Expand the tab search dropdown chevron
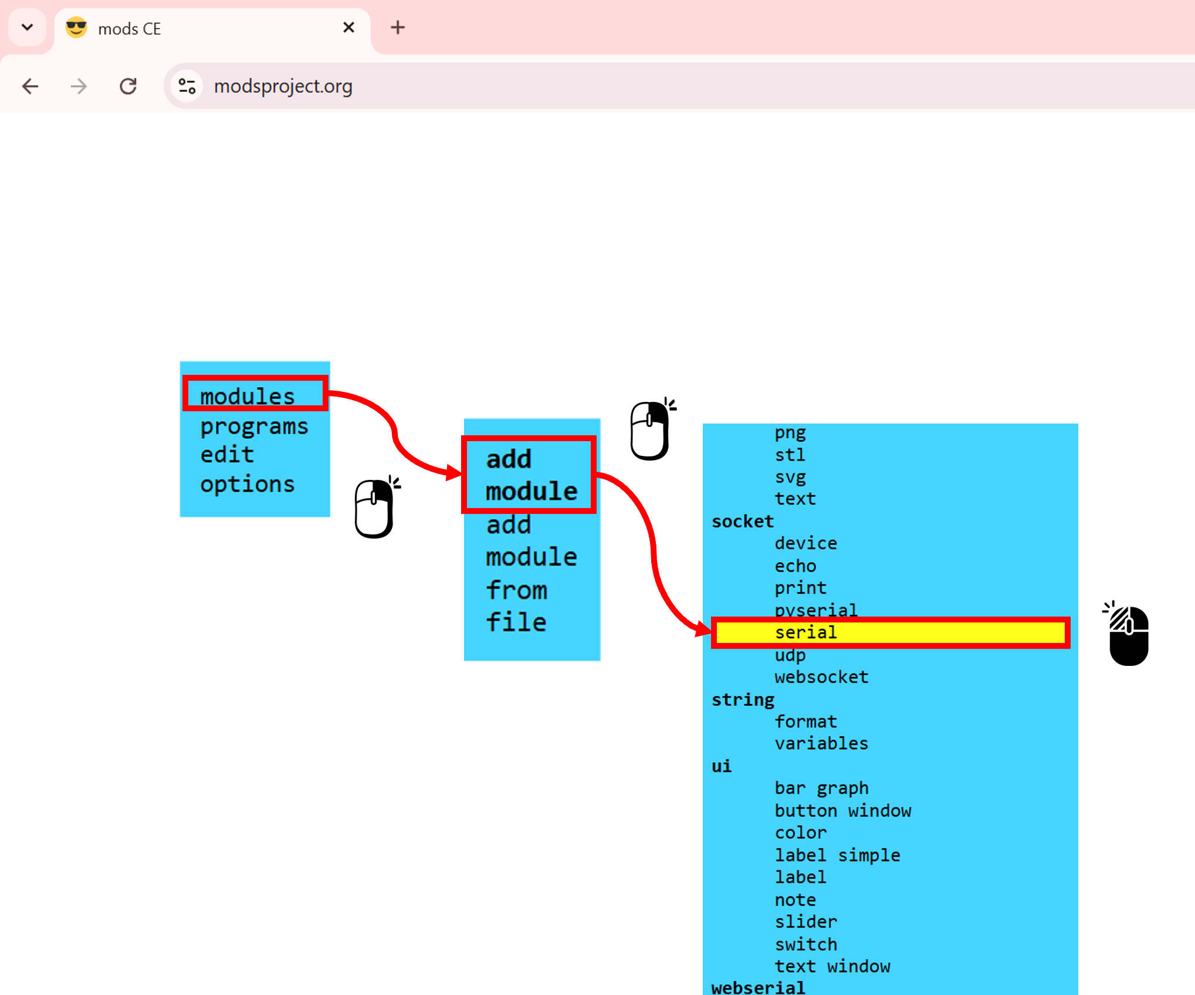The image size is (1195, 995). click(x=27, y=28)
